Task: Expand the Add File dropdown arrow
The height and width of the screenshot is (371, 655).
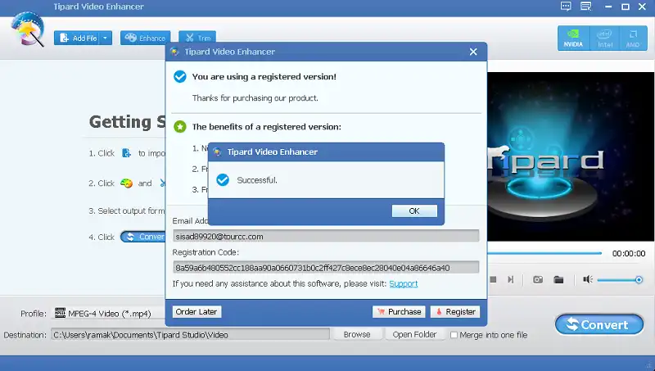Action: 106,38
